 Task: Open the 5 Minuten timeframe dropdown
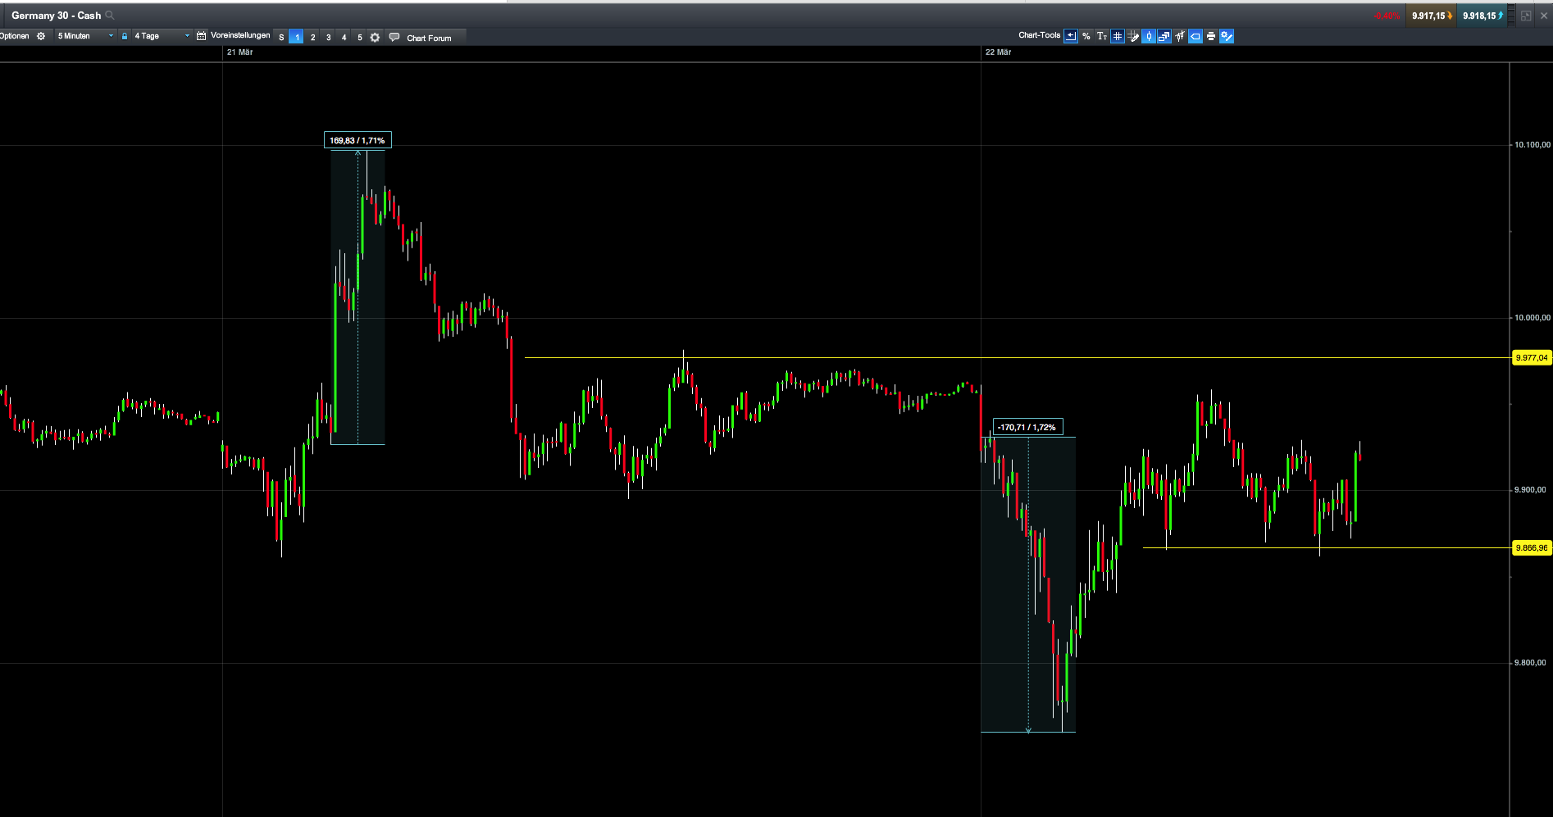[82, 36]
